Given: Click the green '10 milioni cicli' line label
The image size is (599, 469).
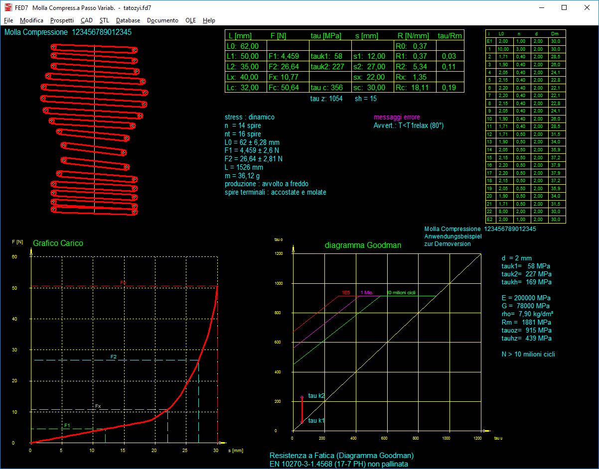Looking at the screenshot, I should pyautogui.click(x=401, y=293).
